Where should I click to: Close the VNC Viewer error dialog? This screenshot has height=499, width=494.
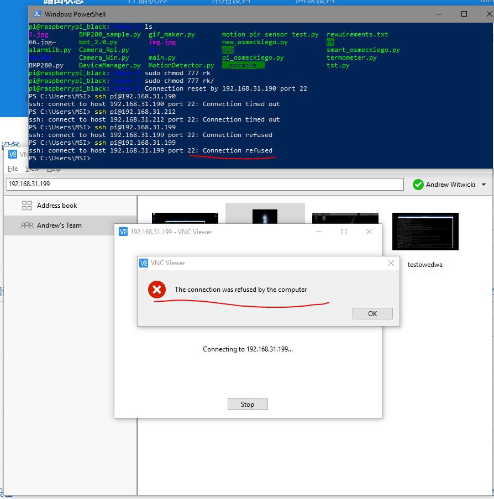391,263
